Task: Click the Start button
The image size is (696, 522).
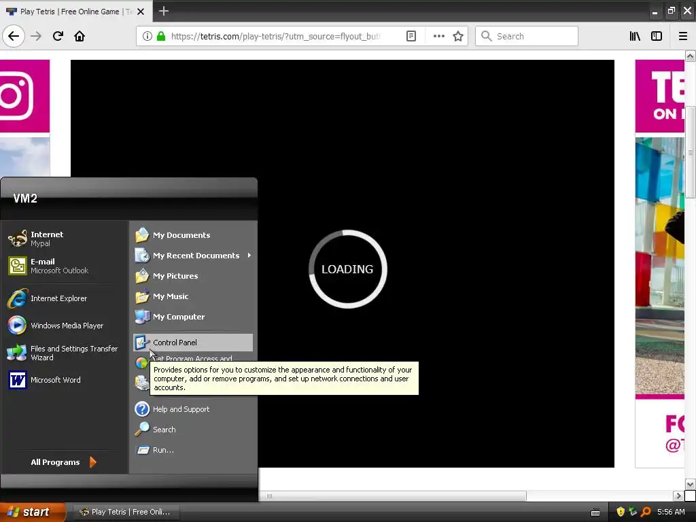Action: (32, 512)
